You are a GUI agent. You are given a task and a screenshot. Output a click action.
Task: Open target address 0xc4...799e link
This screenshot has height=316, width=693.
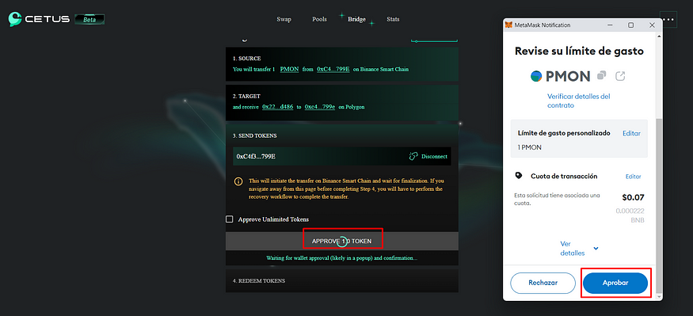(319, 107)
